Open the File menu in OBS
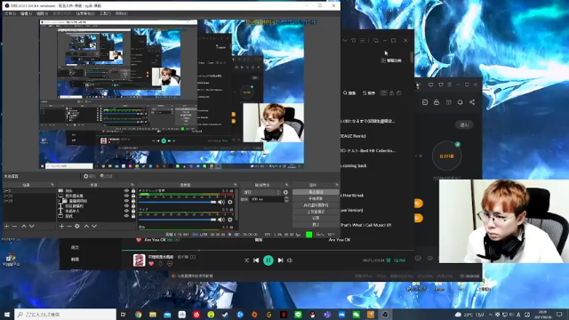The width and height of the screenshot is (569, 320). click(10, 13)
